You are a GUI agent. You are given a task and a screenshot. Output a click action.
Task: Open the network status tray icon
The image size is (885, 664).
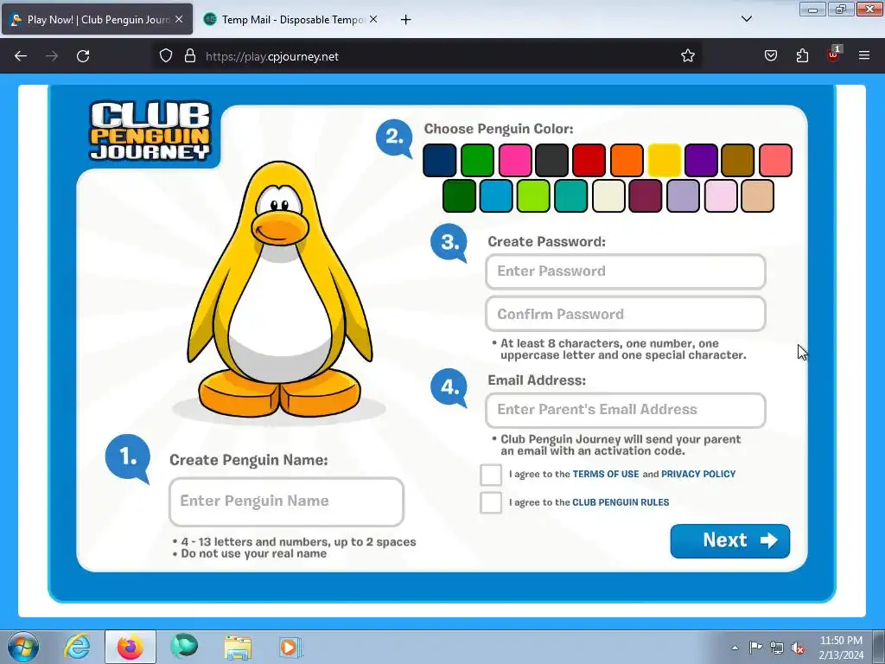pos(777,648)
